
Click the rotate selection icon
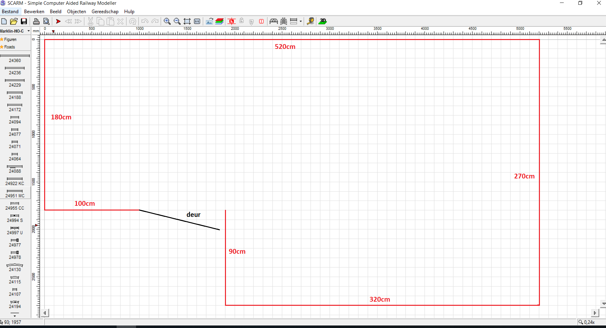tap(133, 21)
